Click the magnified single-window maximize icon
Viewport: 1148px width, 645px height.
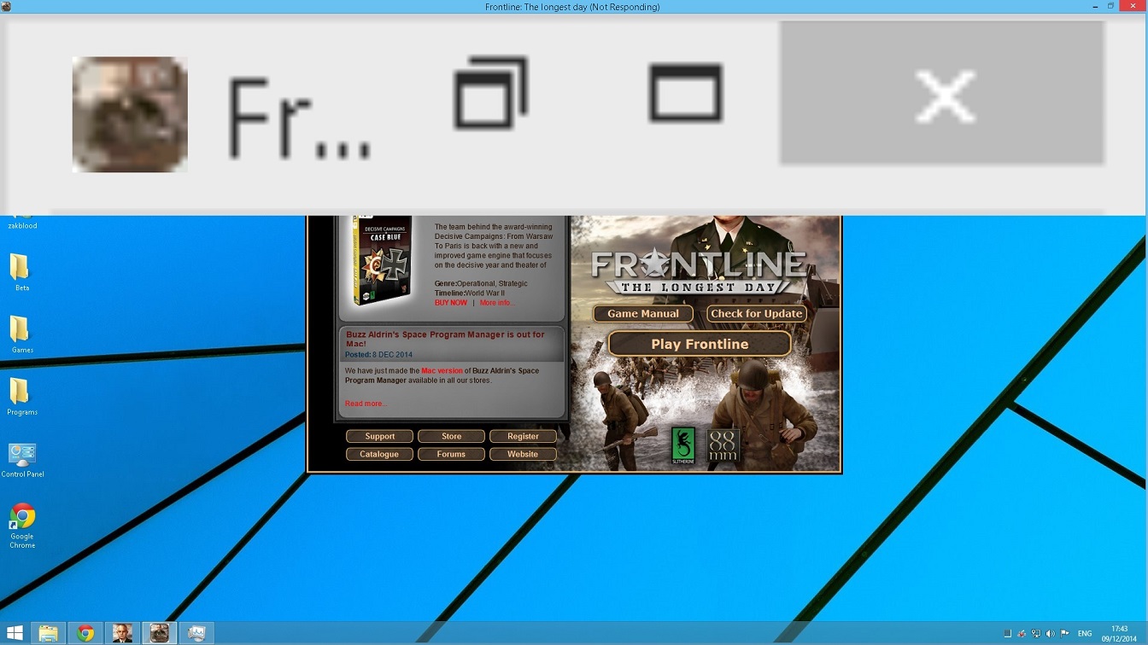tap(686, 93)
